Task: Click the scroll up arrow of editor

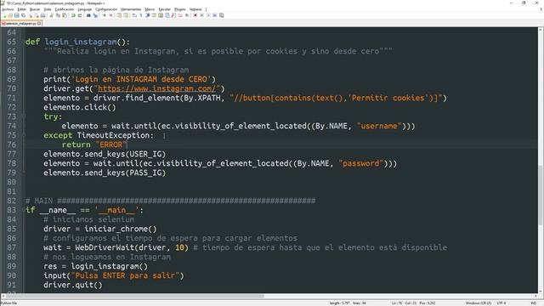Action: pos(541,31)
